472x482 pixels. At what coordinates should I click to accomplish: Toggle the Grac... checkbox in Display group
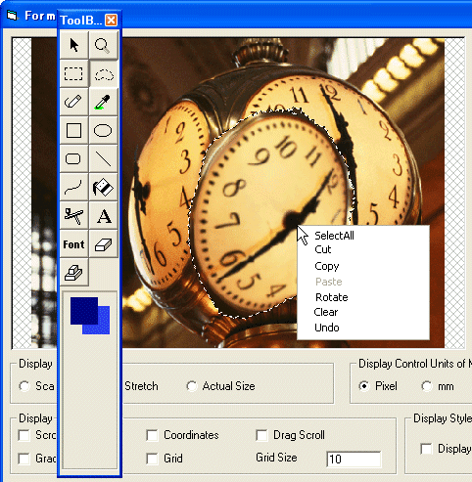tap(24, 459)
